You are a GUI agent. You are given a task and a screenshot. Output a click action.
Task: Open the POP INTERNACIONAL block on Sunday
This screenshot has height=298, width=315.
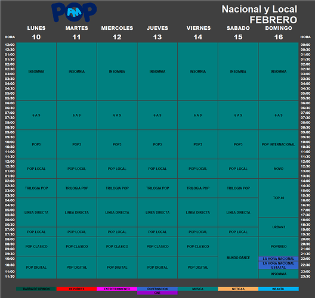click(x=279, y=144)
